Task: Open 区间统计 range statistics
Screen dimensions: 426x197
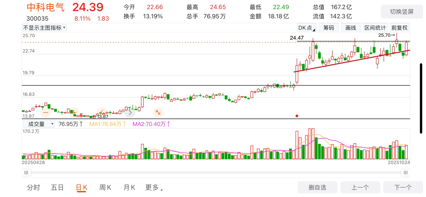Action: pos(375,28)
